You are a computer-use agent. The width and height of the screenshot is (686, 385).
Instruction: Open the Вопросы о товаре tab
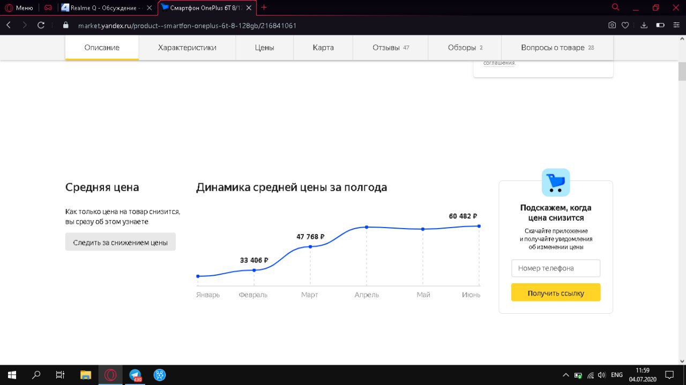[557, 48]
